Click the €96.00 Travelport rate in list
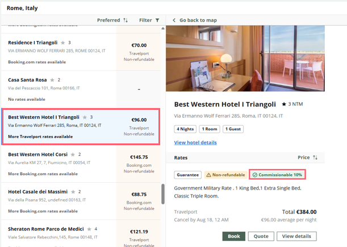The image size is (347, 247). 139,126
